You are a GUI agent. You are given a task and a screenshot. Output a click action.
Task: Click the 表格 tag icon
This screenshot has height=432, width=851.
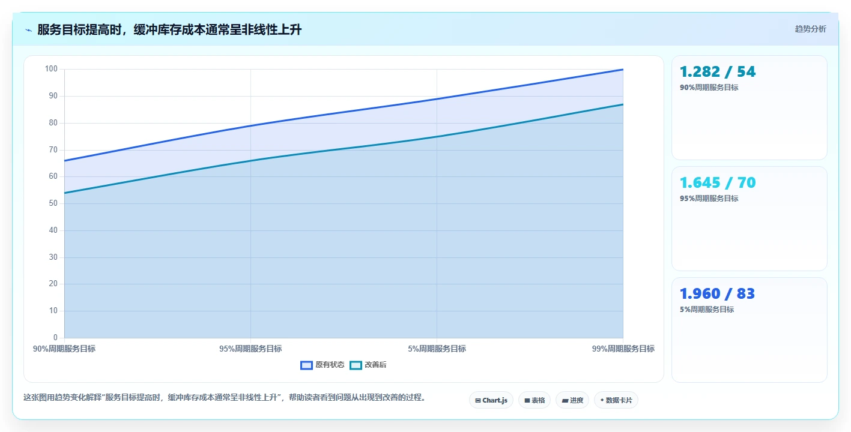(x=527, y=400)
